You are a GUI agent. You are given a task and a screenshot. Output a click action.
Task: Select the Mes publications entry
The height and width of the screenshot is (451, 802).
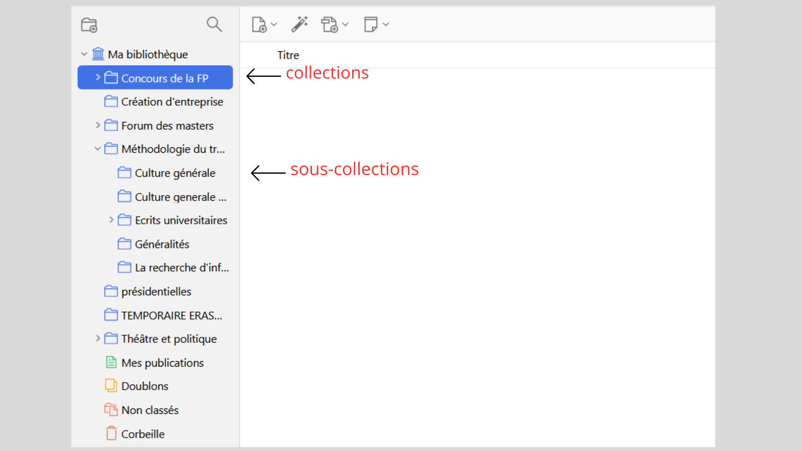pyautogui.click(x=162, y=362)
